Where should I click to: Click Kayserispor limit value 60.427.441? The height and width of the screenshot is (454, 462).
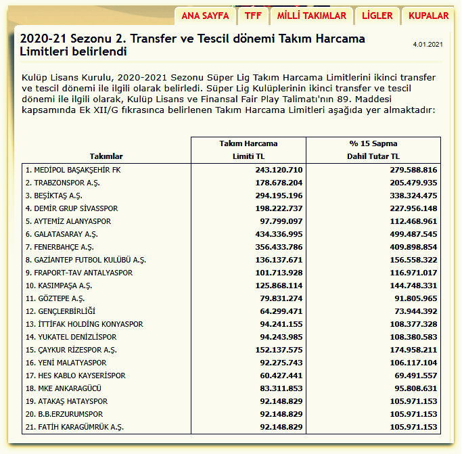(281, 376)
